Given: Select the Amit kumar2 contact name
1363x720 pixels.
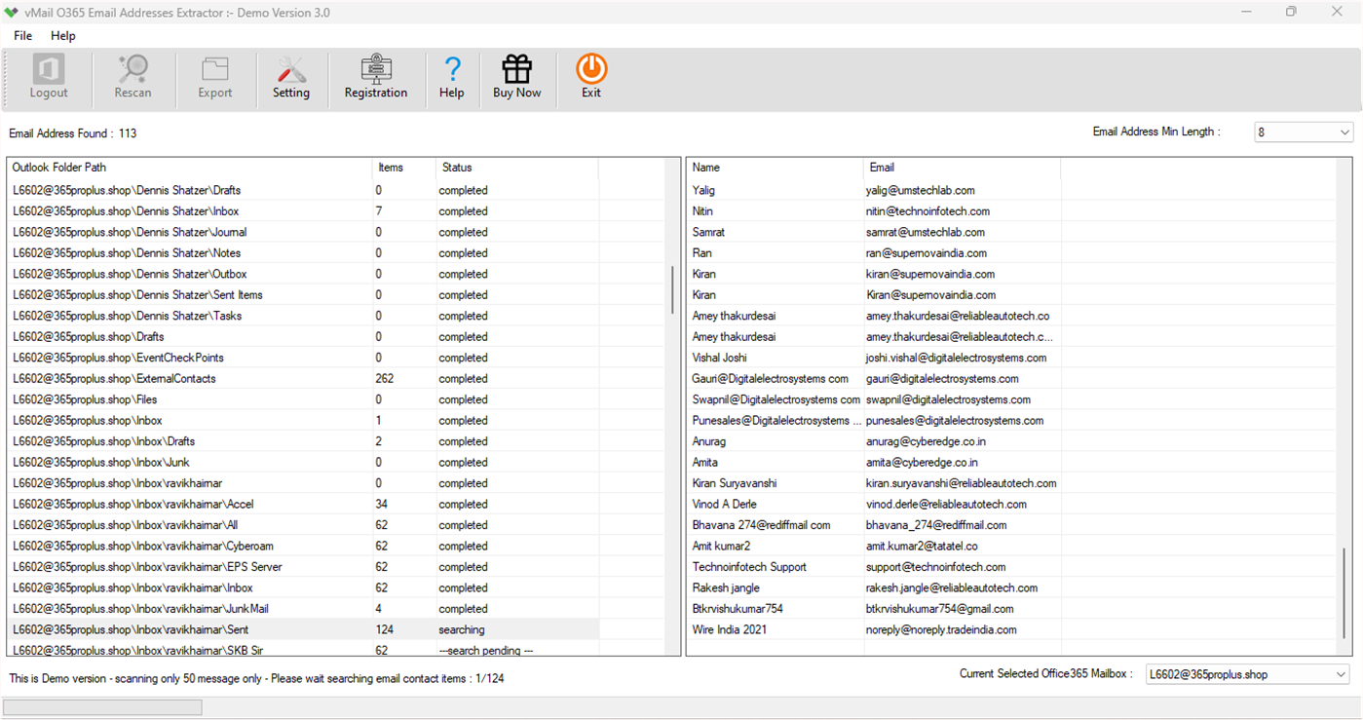Looking at the screenshot, I should [722, 547].
